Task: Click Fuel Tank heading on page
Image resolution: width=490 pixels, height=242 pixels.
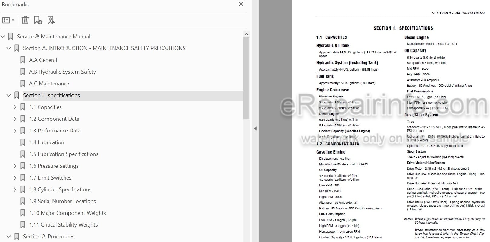Action: tap(325, 76)
